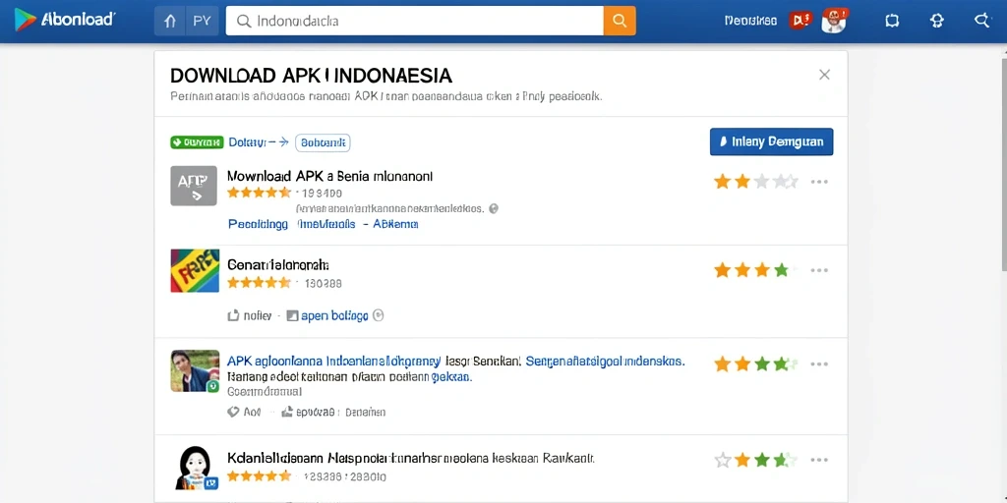Open 'APK agloonlanna Indoanlana' blue title
1007x503 pixels.
click(334, 362)
